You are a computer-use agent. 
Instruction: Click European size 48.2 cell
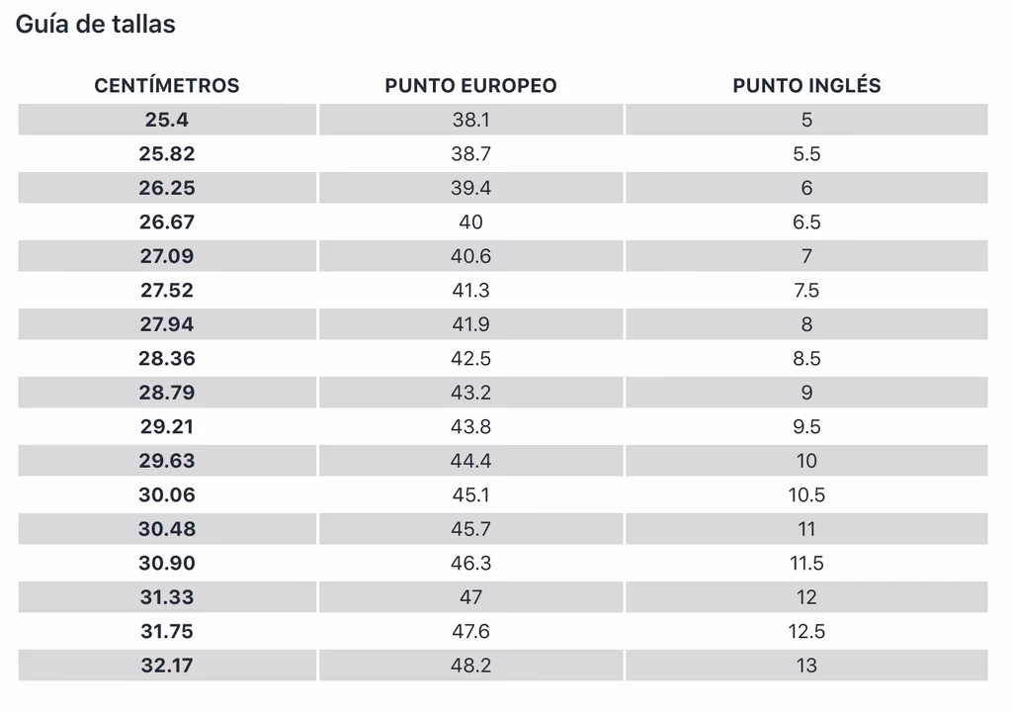coord(470,666)
